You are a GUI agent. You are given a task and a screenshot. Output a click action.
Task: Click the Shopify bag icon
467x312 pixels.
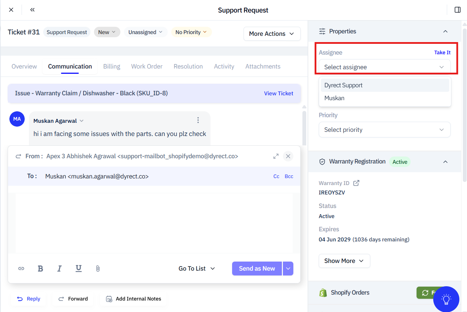tap(323, 293)
